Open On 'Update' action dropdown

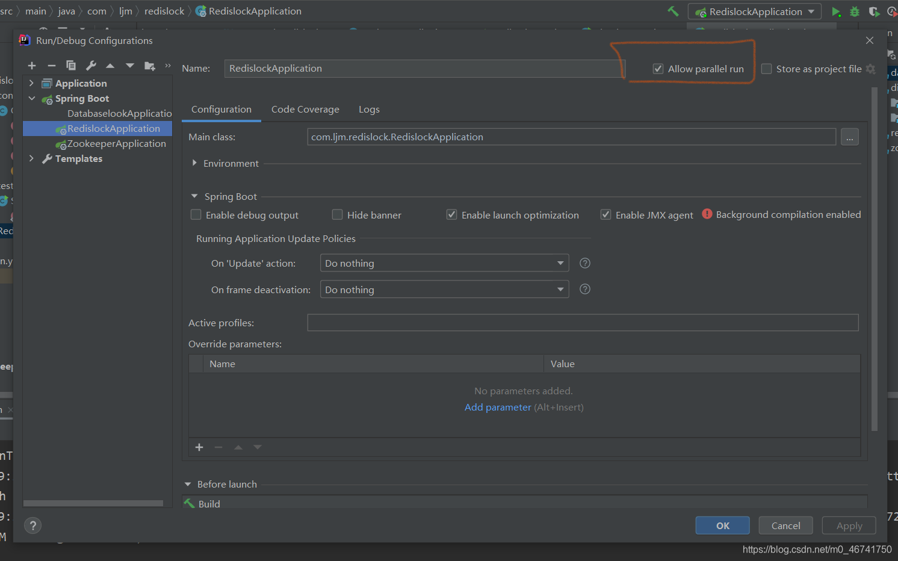coord(444,263)
